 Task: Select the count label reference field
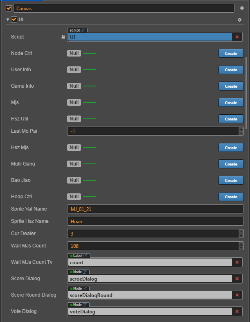click(150, 262)
